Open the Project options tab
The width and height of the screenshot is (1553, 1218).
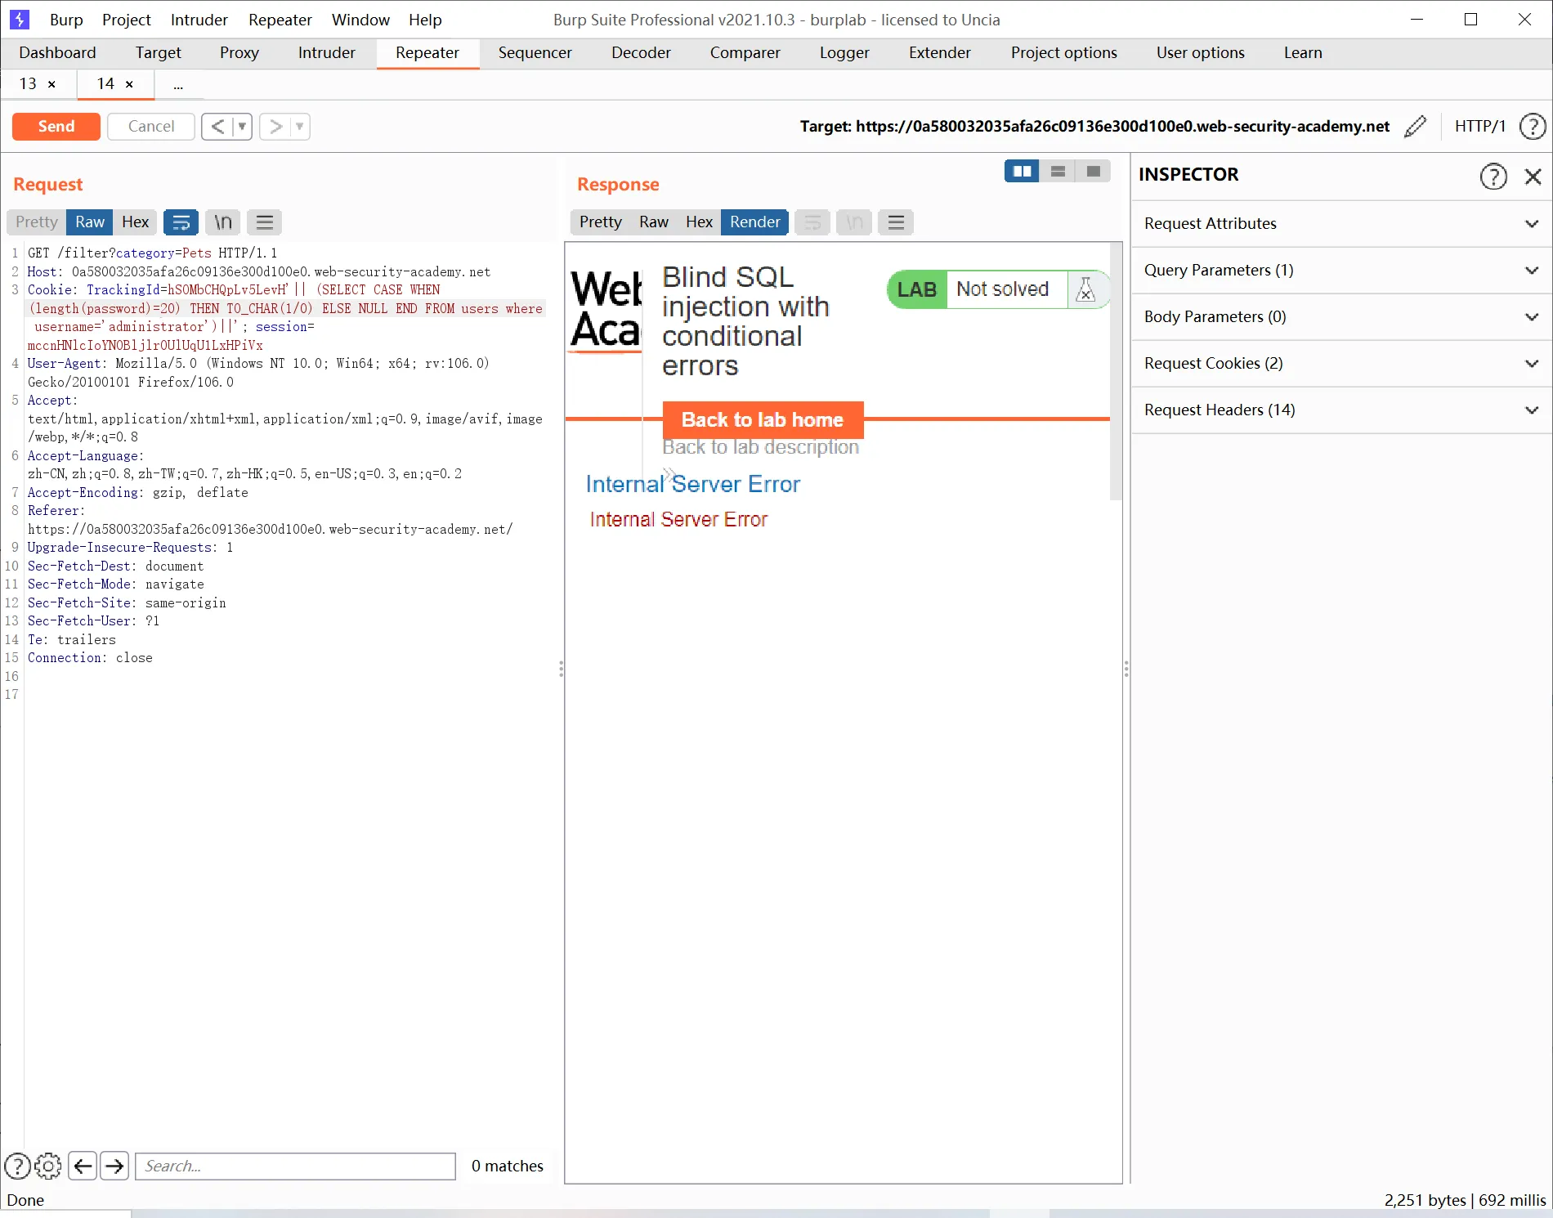coord(1063,52)
